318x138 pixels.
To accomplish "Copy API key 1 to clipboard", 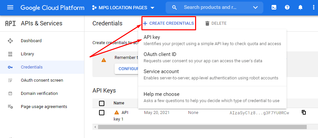I will 304,113.
